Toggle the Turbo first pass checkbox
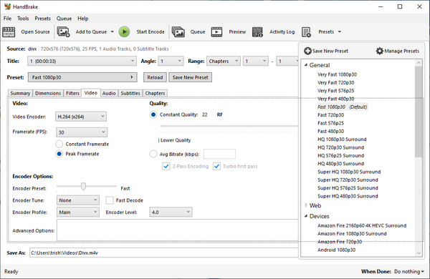The image size is (430, 279). click(216, 166)
